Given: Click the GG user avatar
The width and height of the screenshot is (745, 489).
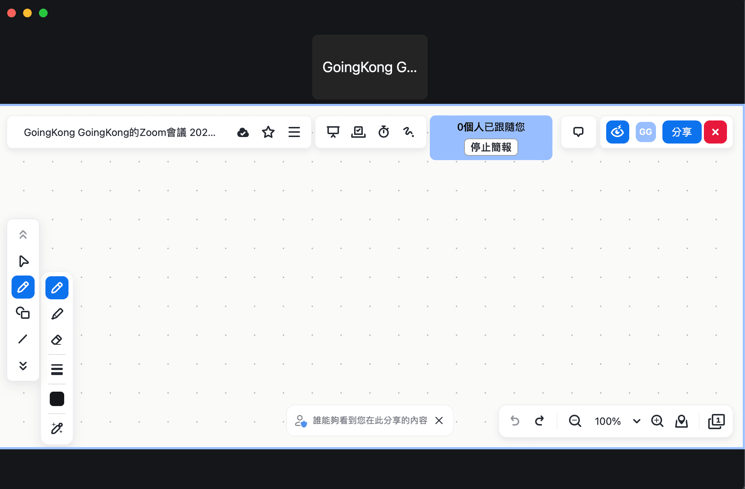Looking at the screenshot, I should tap(646, 132).
